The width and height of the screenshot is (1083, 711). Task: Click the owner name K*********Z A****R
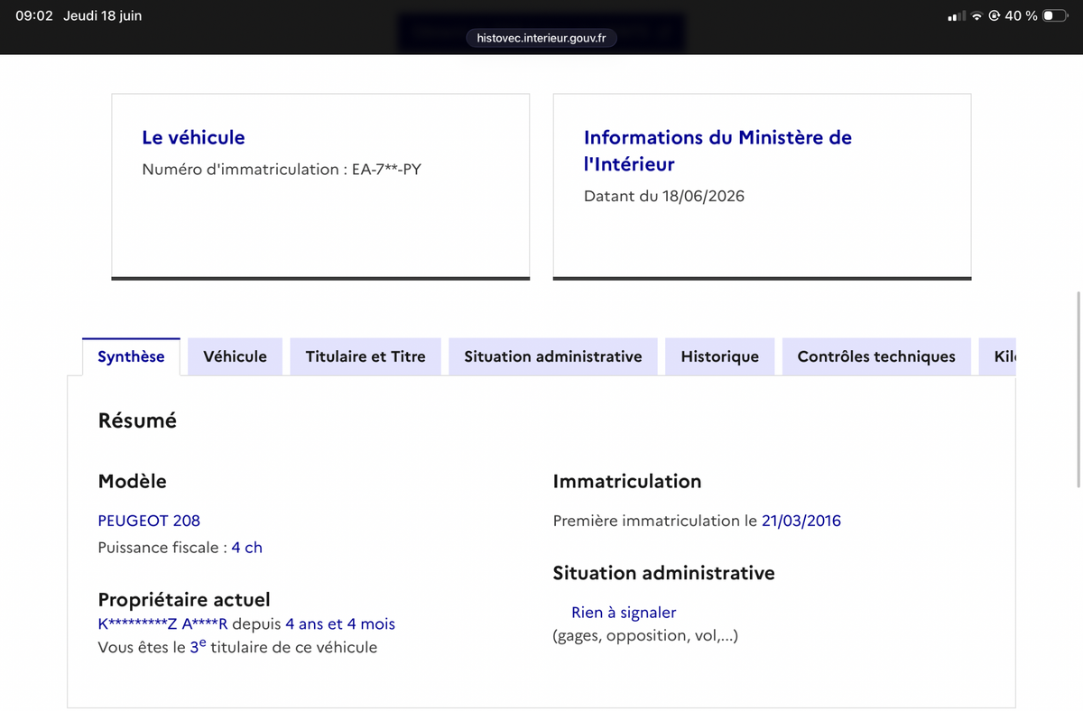point(163,624)
